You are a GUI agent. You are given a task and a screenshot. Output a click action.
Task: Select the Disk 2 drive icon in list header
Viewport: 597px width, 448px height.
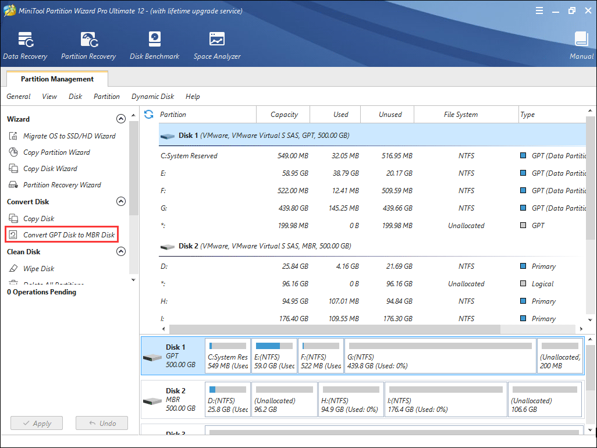[168, 247]
